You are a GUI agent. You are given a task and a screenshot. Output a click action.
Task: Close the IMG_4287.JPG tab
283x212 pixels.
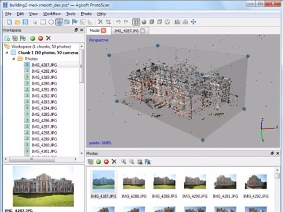click(143, 31)
